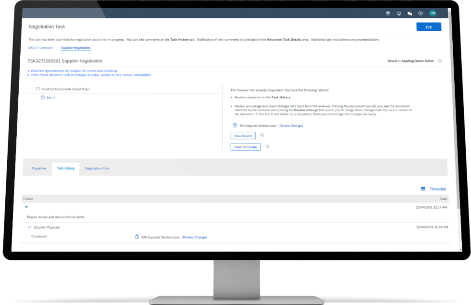The width and height of the screenshot is (471, 305).
Task: Collapse the first task history entry triangle
Action: (x=26, y=207)
